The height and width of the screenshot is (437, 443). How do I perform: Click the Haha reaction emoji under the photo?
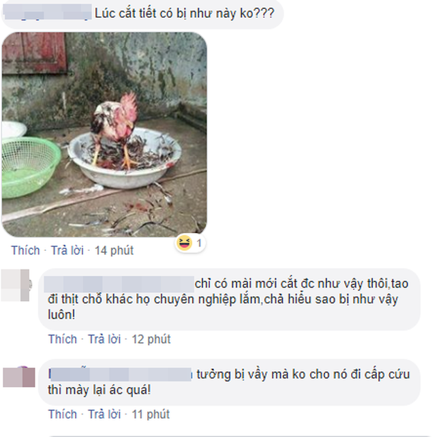click(184, 243)
